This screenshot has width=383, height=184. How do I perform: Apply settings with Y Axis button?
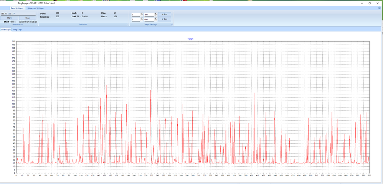click(165, 14)
